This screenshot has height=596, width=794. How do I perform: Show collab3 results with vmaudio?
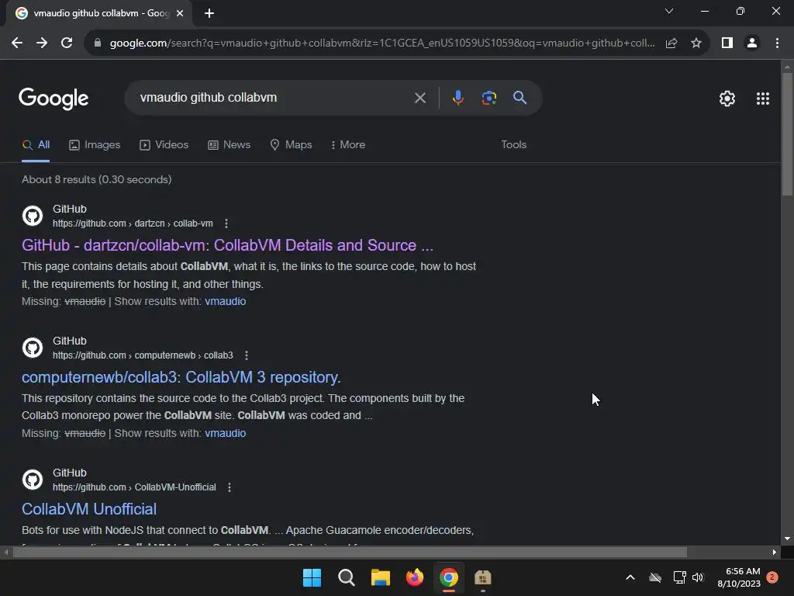[226, 433]
